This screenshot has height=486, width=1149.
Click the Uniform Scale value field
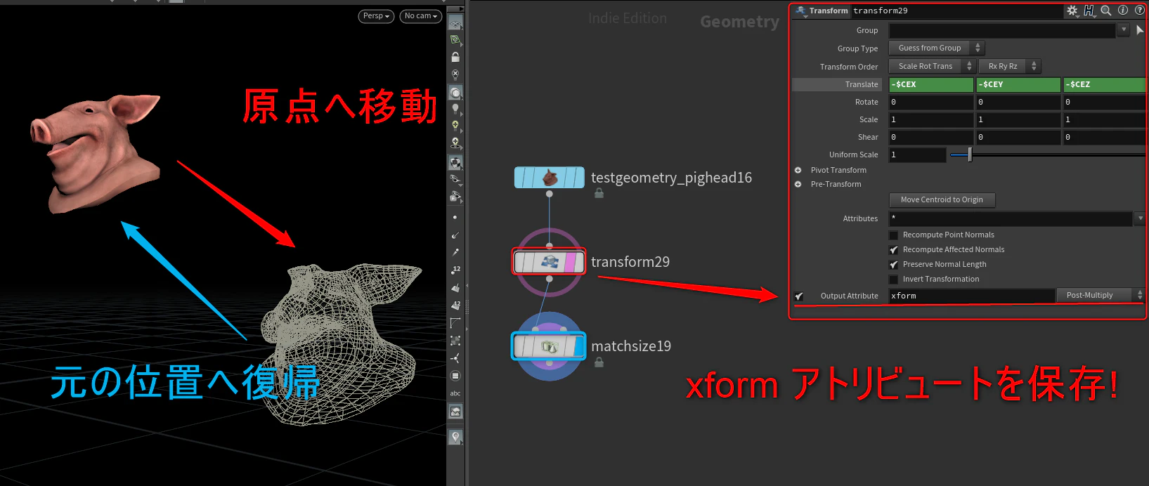(x=917, y=155)
